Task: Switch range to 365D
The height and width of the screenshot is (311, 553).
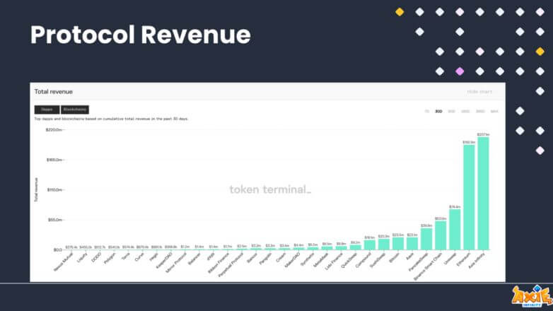Action: [x=480, y=112]
